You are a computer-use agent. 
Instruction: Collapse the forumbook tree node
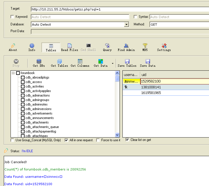coord(13,73)
